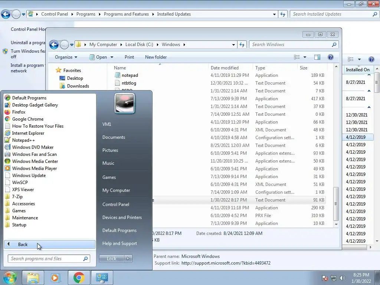Click Back arrow in Windows folder window
The width and height of the screenshot is (380, 285).
tap(54, 45)
